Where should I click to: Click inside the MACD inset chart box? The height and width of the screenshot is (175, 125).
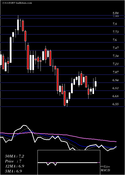click(x=69, y=162)
